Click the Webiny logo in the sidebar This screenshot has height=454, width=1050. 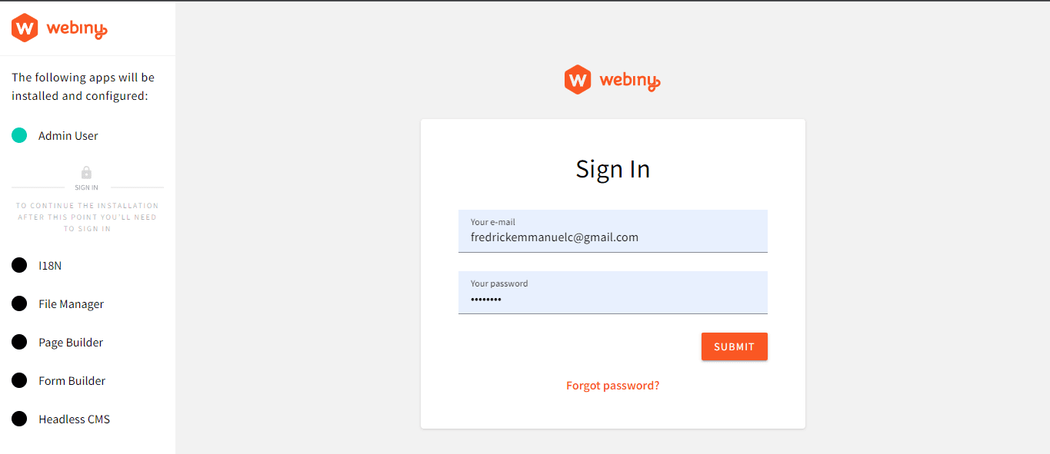(59, 28)
